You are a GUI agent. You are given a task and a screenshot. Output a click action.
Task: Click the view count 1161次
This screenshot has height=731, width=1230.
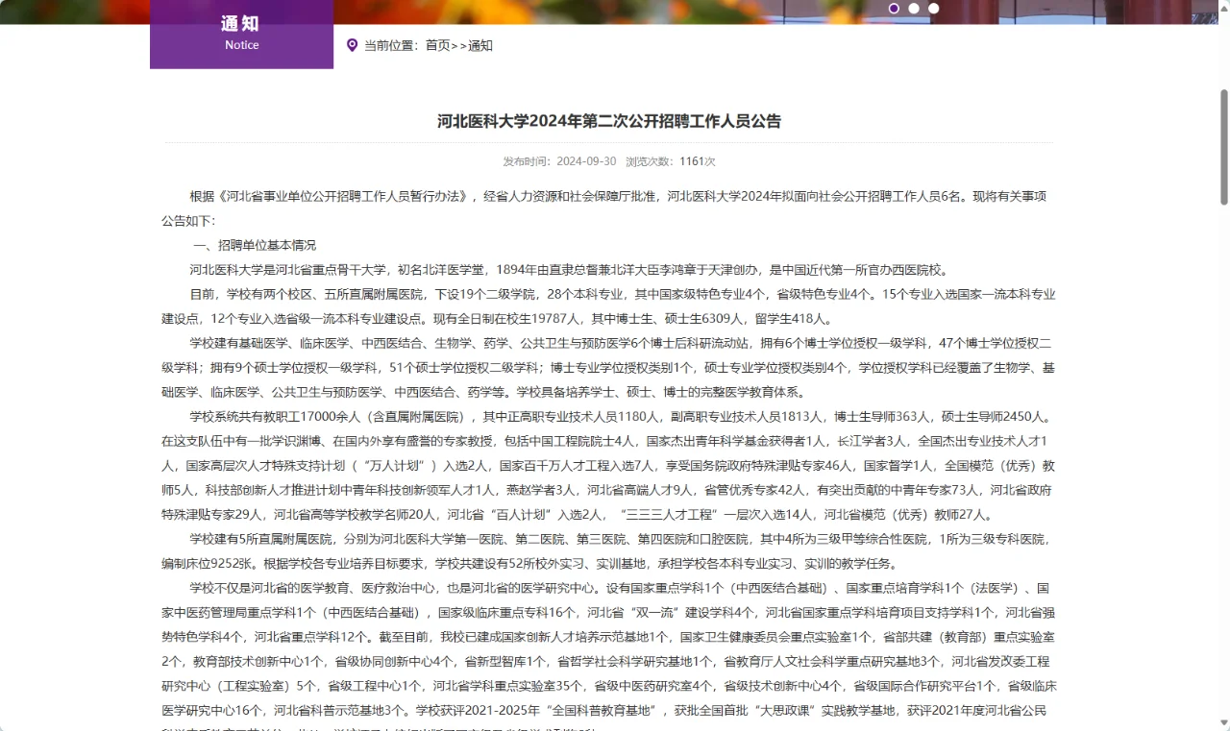click(698, 161)
